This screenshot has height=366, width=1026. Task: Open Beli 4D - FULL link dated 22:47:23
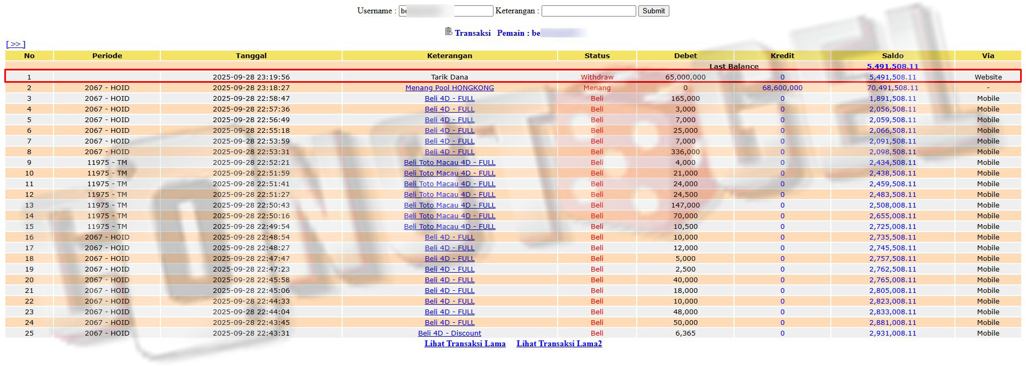tap(450, 269)
